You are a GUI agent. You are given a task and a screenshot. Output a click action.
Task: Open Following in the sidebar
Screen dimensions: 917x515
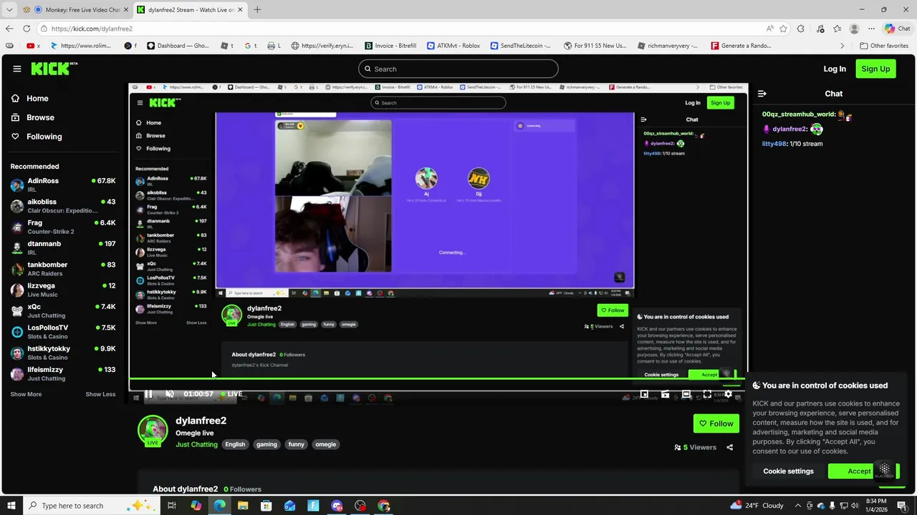click(44, 137)
